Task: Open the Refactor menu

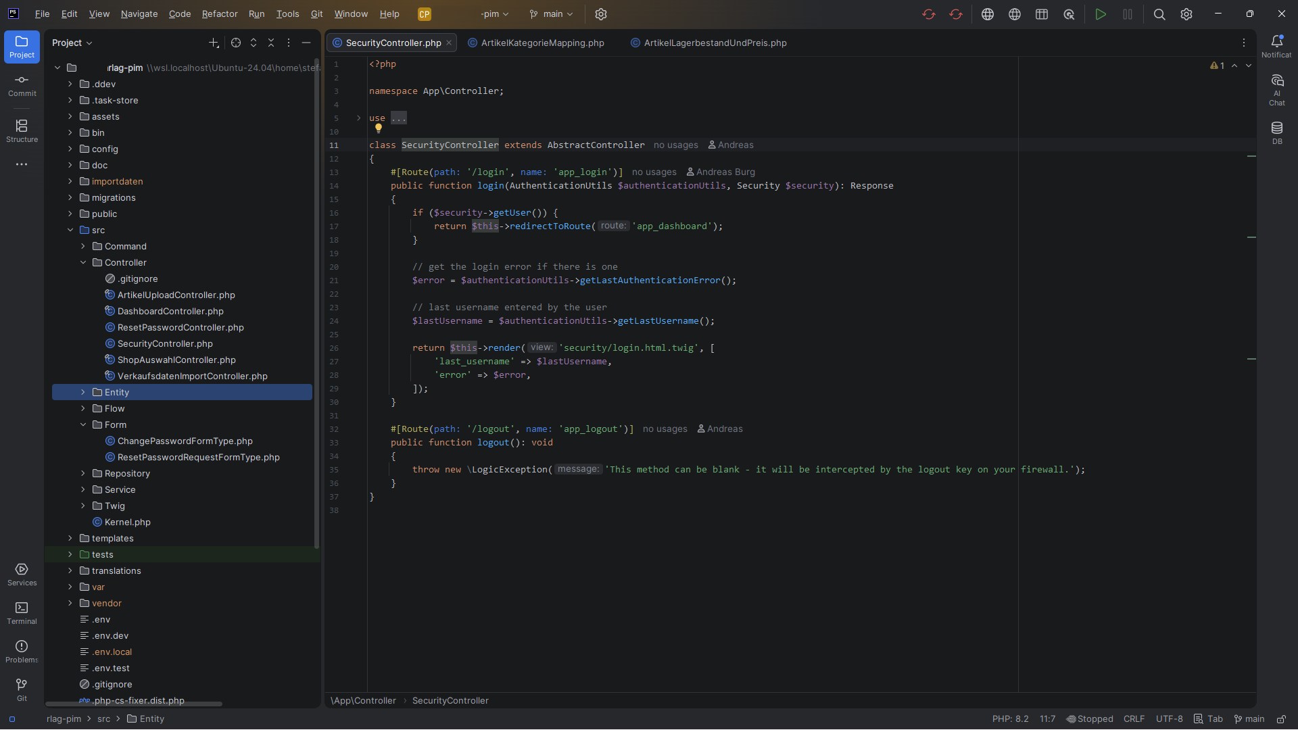Action: point(220,14)
